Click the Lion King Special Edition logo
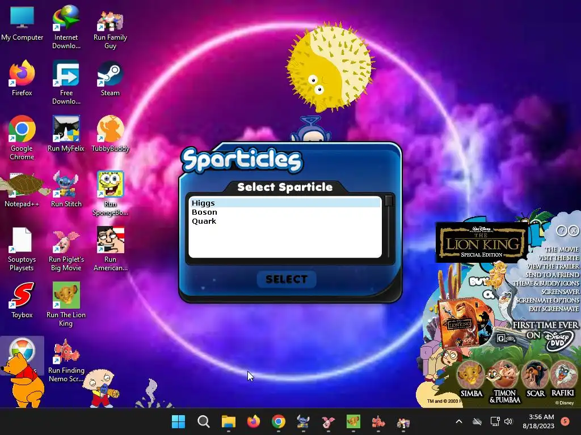Viewport: 581px width, 435px height. [481, 242]
